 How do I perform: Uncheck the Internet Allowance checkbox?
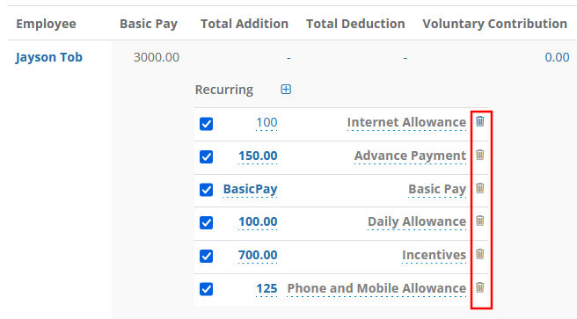tap(206, 124)
